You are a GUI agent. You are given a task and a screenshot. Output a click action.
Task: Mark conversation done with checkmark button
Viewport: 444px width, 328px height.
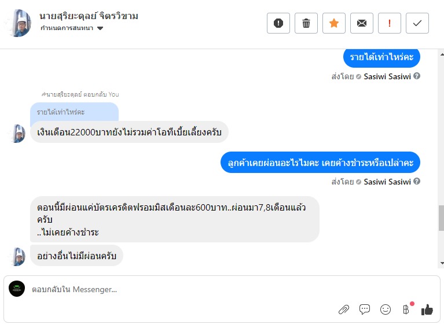pyautogui.click(x=417, y=23)
